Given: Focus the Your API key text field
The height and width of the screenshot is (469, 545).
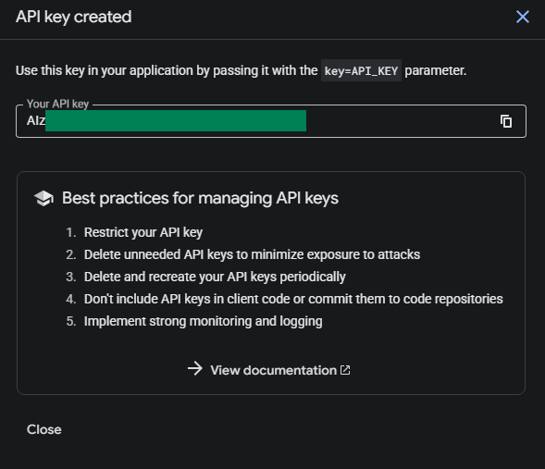Looking at the screenshot, I should coord(271,121).
